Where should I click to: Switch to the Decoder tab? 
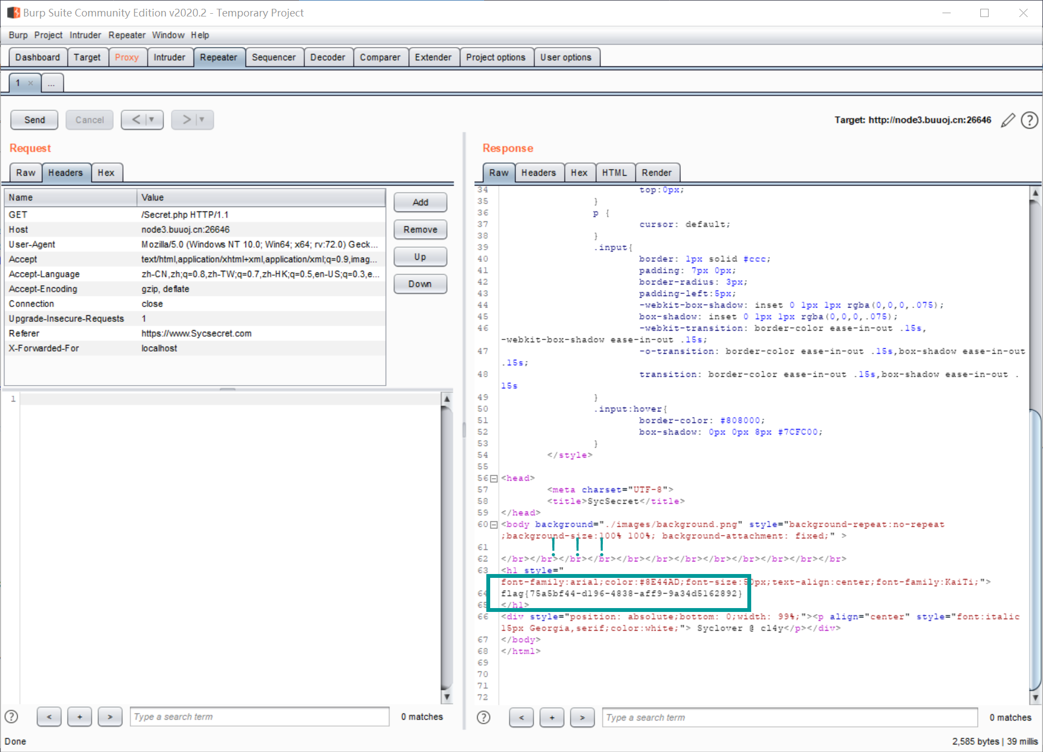(x=328, y=57)
